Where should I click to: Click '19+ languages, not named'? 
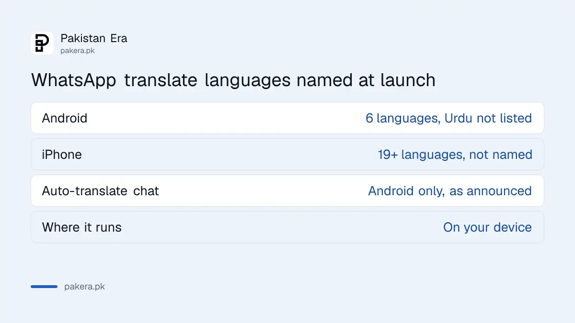coord(455,155)
